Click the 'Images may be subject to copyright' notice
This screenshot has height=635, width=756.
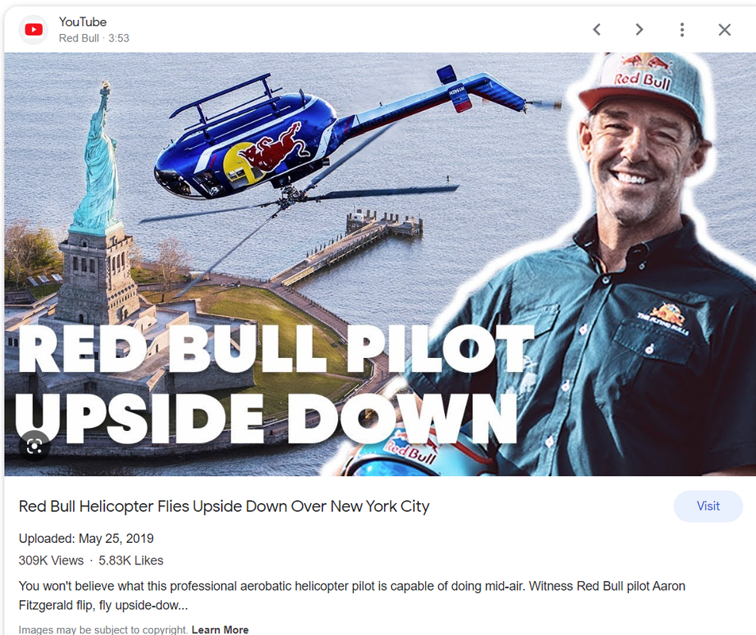pyautogui.click(x=103, y=629)
